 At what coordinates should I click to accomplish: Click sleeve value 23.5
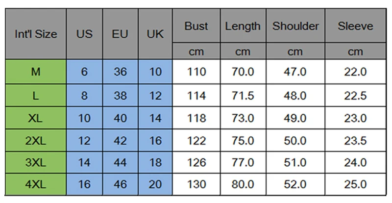pos(356,140)
